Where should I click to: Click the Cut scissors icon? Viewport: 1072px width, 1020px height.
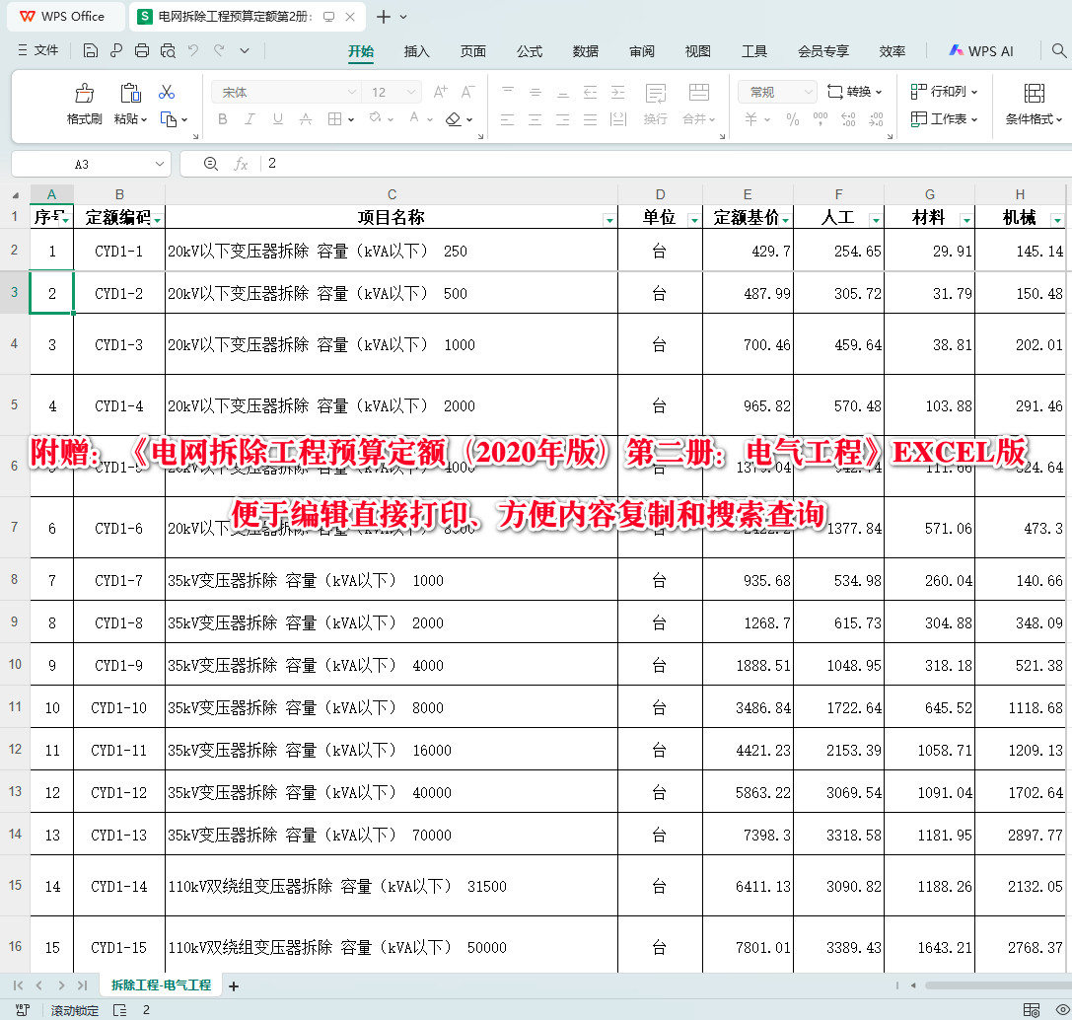pyautogui.click(x=166, y=91)
